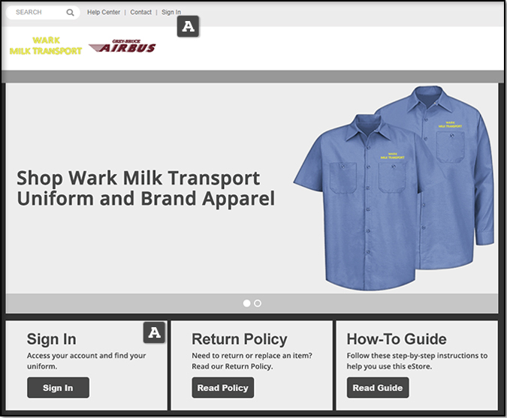Viewport: 507px width, 418px height.
Task: Open the Contact link in top bar
Action: tap(140, 13)
